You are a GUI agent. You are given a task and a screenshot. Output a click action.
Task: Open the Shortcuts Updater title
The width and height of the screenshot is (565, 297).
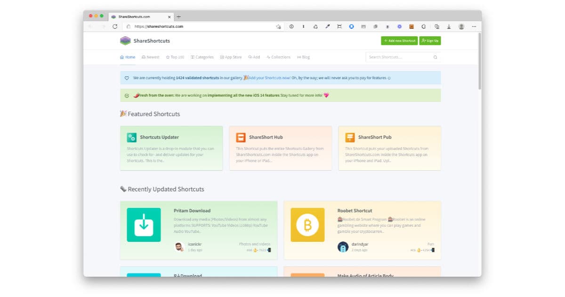pos(159,137)
